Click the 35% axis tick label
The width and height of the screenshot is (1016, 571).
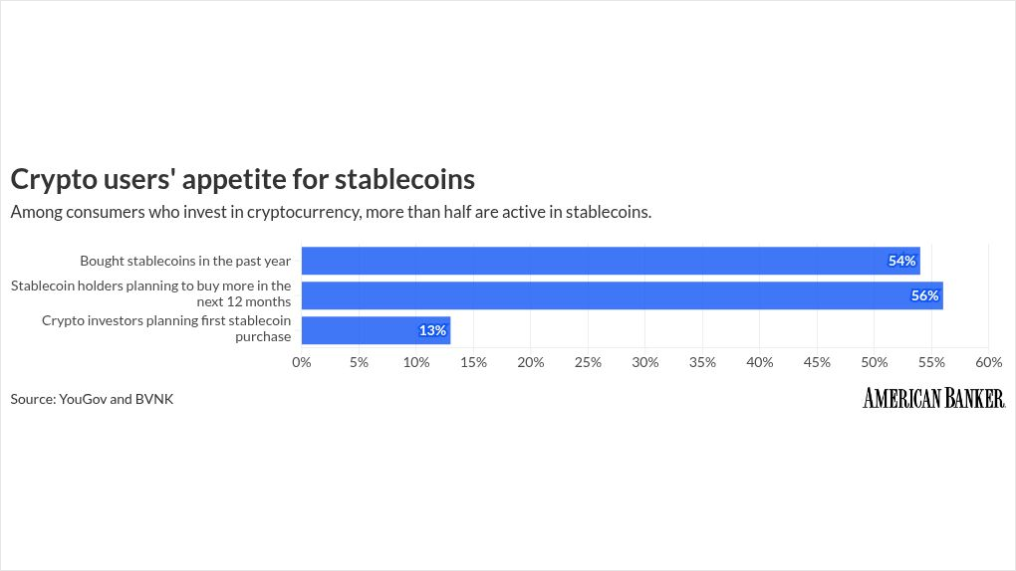click(702, 362)
